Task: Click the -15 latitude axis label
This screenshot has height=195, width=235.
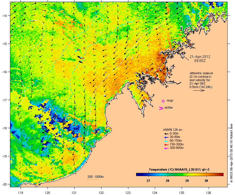Action: pyautogui.click(x=4, y=44)
